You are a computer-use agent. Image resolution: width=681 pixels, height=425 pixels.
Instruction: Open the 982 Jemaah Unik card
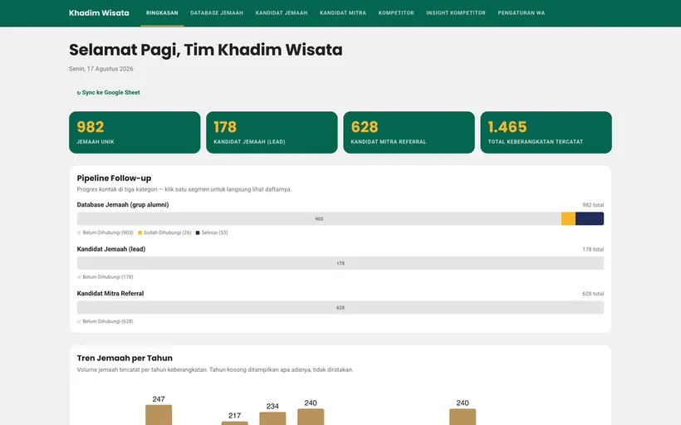[x=135, y=133]
